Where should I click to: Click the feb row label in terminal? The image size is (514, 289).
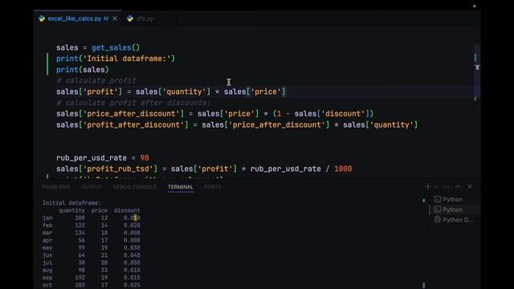[x=47, y=226]
